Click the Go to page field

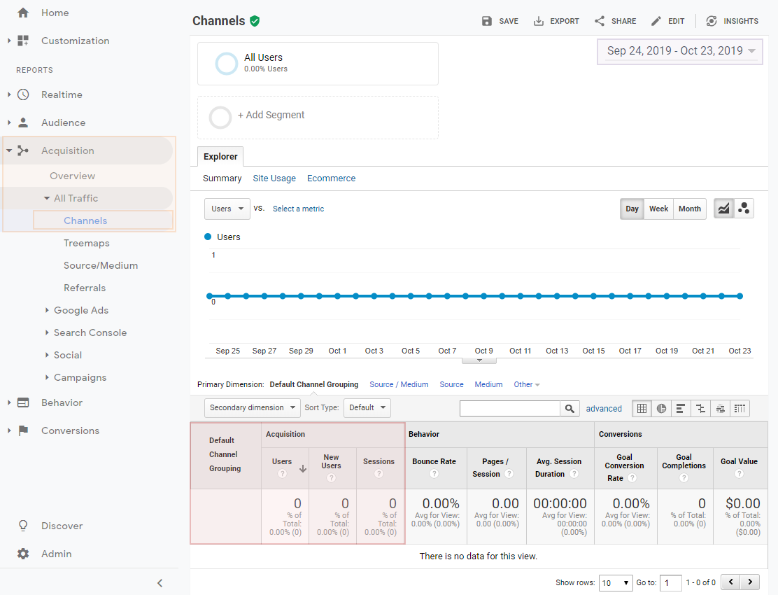(x=670, y=582)
